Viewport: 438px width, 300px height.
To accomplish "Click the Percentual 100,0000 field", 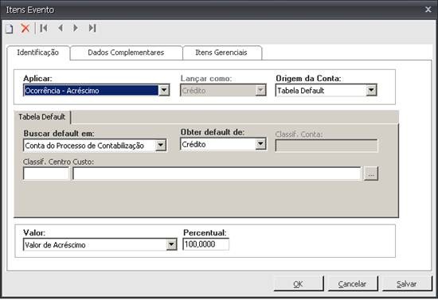I will [x=206, y=244].
